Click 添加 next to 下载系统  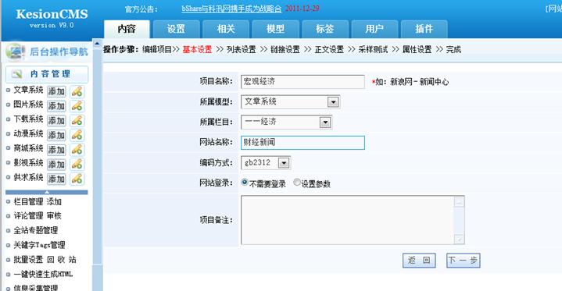[56, 121]
